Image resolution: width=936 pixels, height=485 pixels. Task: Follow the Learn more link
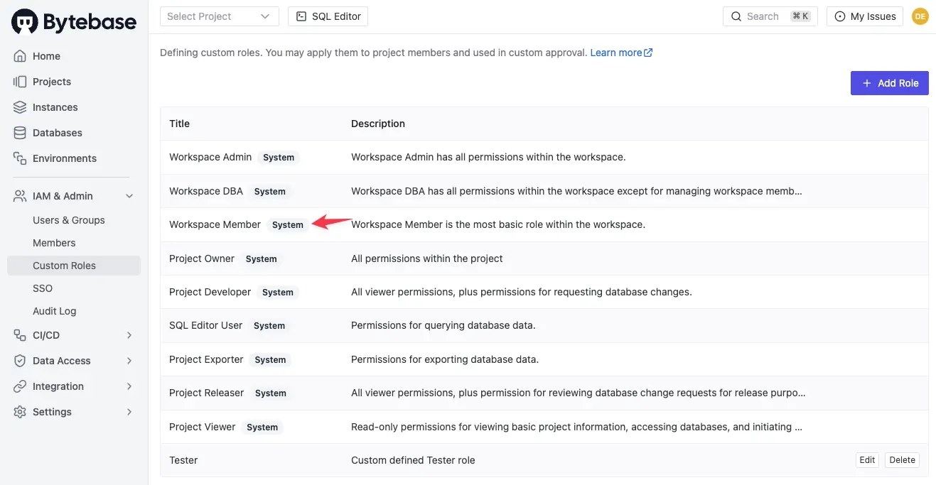[621, 53]
